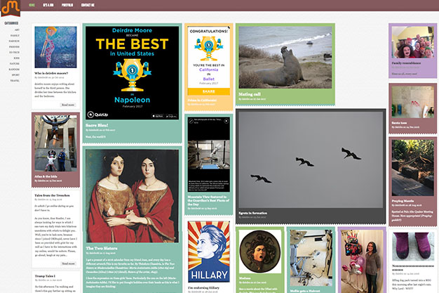Open the woman with balloons photo
The image size is (439, 293).
point(362,261)
